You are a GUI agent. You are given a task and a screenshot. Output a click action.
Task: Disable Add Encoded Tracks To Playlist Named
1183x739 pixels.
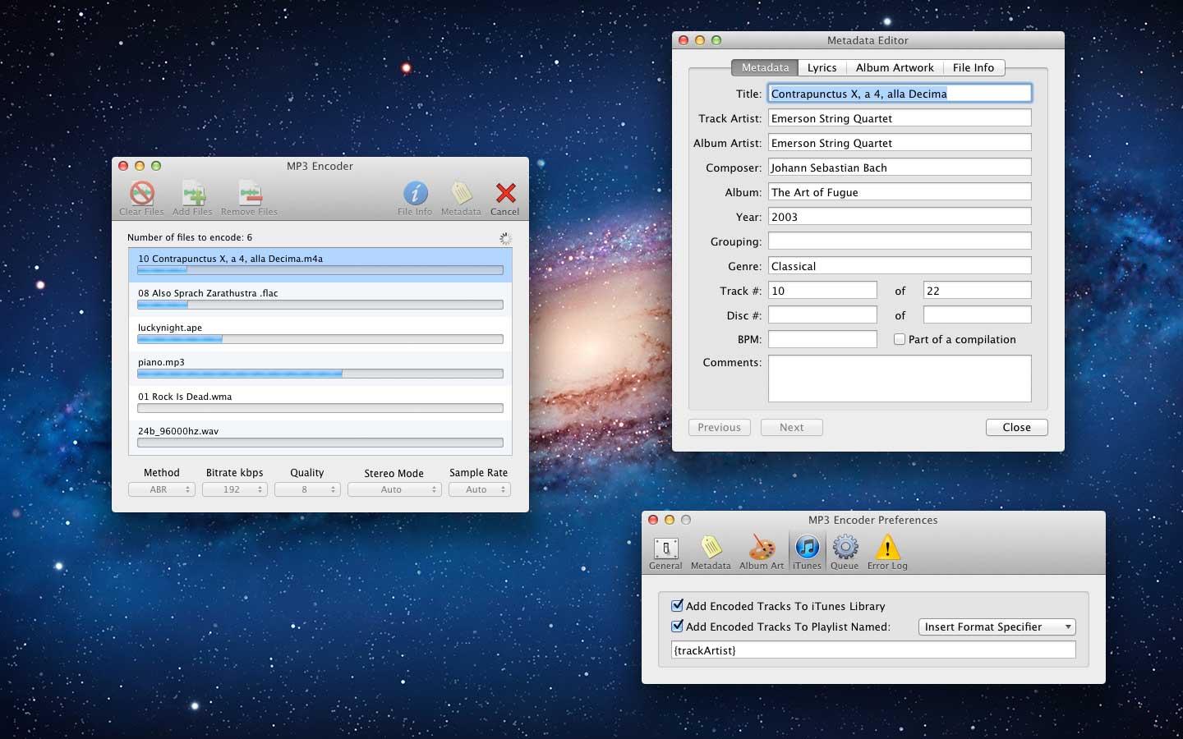click(x=677, y=626)
